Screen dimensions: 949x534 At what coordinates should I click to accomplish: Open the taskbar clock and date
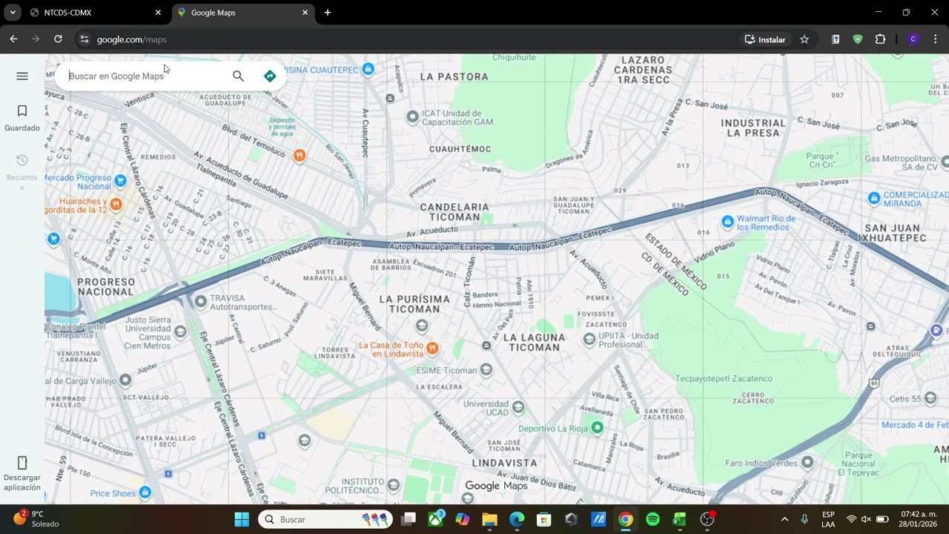(x=919, y=519)
